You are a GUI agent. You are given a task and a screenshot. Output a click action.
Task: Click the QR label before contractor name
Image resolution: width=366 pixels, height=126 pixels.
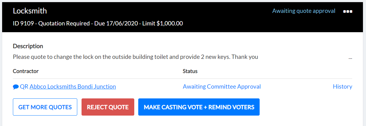coord(24,86)
